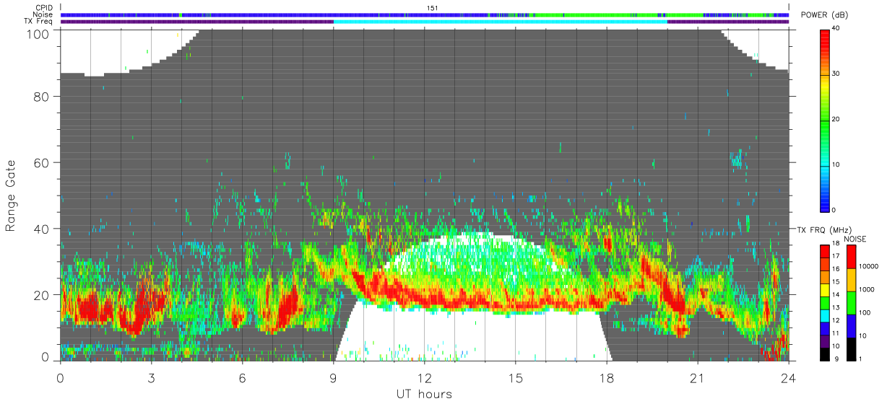Viewport: 887px width, 409px height.
Task: Click the purple TX Freq segment after 20 UT
Action: click(728, 22)
